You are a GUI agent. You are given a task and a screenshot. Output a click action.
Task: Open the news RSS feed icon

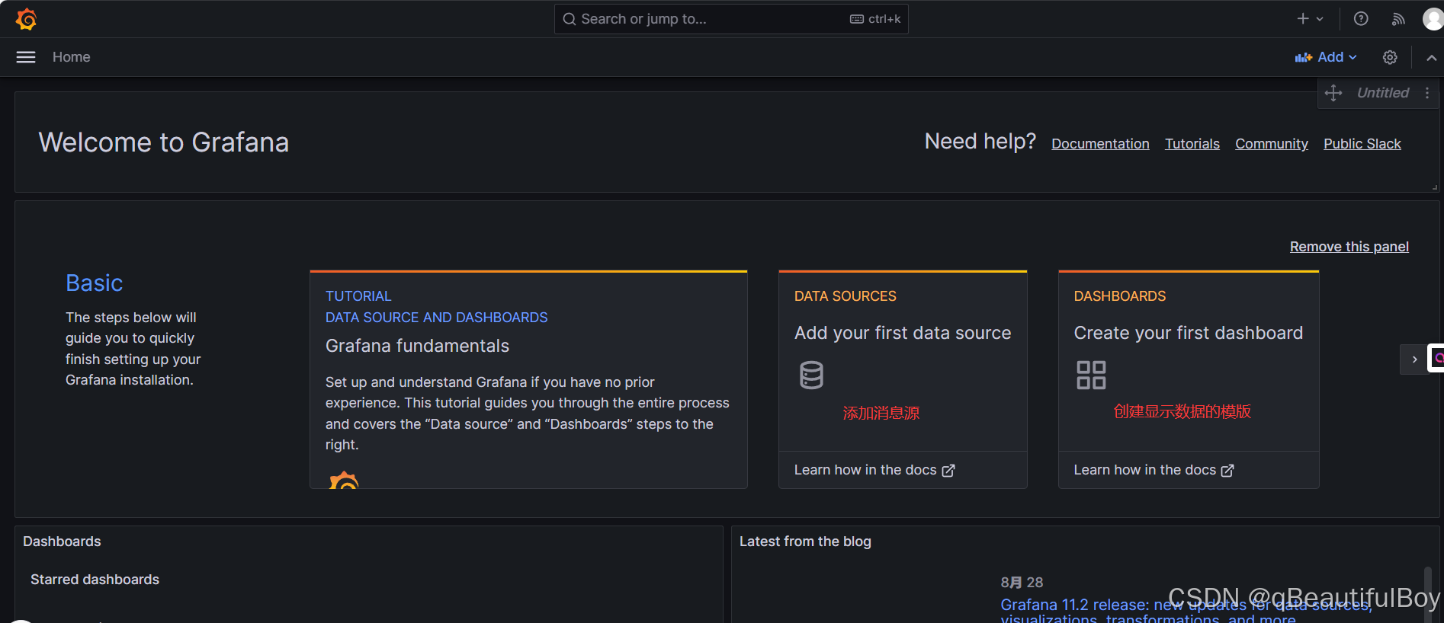1398,19
